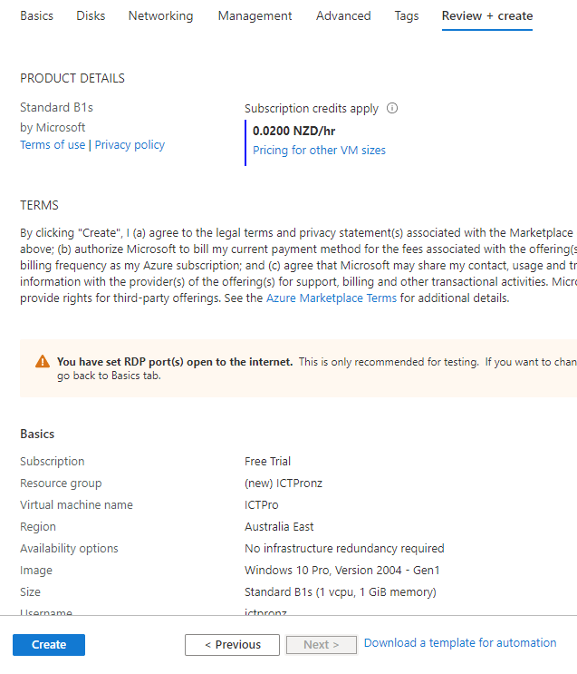This screenshot has height=674, width=577.
Task: Select the 0.0200 NZD/hr price text
Action: [293, 131]
